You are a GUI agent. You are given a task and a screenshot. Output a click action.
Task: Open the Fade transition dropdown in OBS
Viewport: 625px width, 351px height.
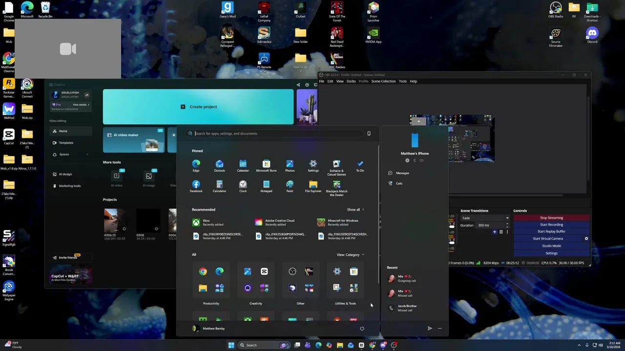(x=485, y=218)
